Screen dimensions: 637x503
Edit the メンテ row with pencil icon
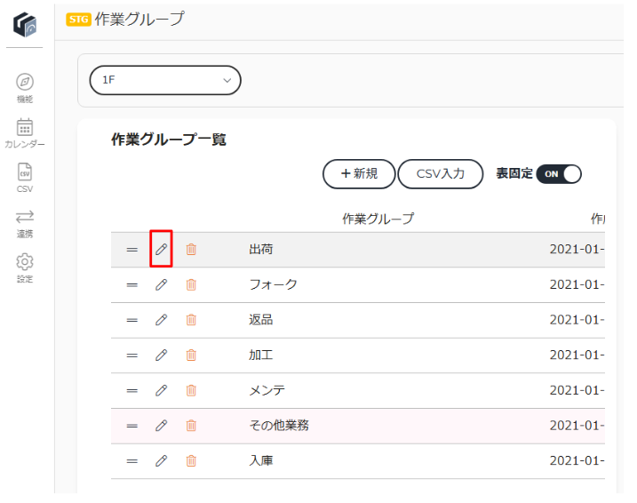click(x=162, y=390)
